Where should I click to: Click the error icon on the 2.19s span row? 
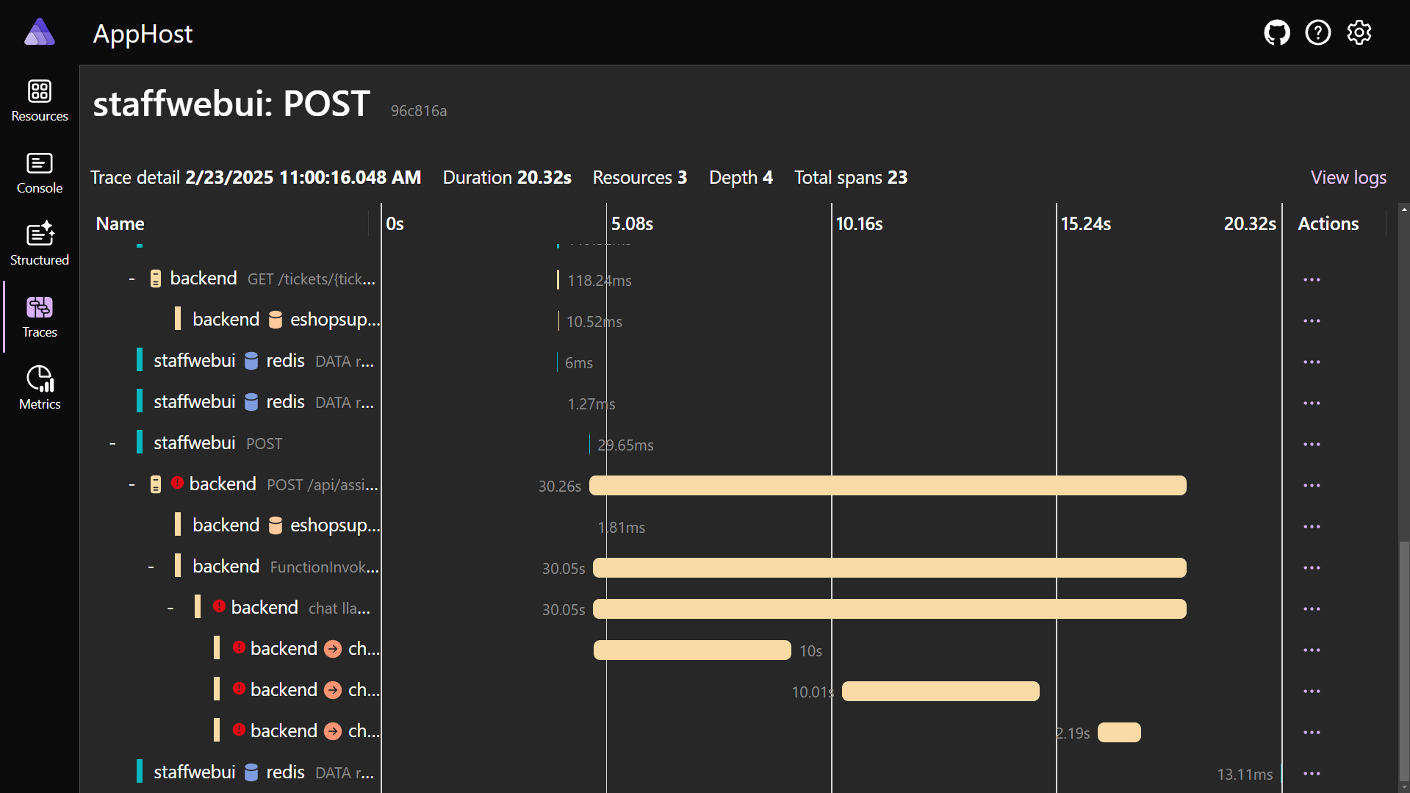click(x=239, y=730)
